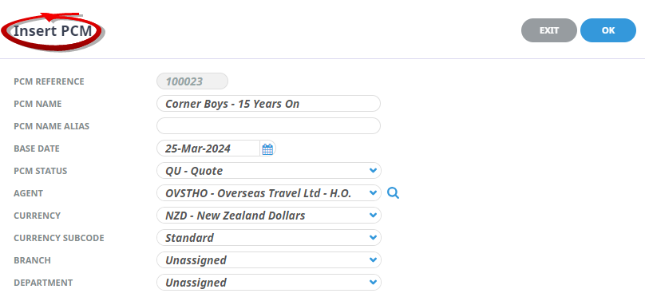
Task: Click the EXIT button
Action: point(548,30)
